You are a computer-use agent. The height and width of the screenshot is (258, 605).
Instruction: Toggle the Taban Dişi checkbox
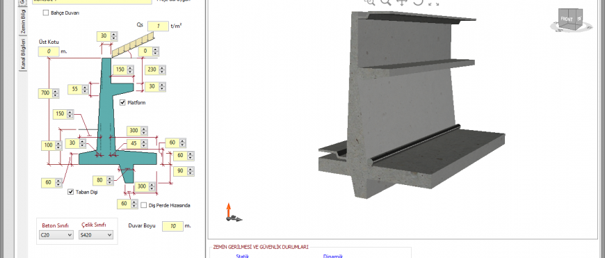(71, 192)
